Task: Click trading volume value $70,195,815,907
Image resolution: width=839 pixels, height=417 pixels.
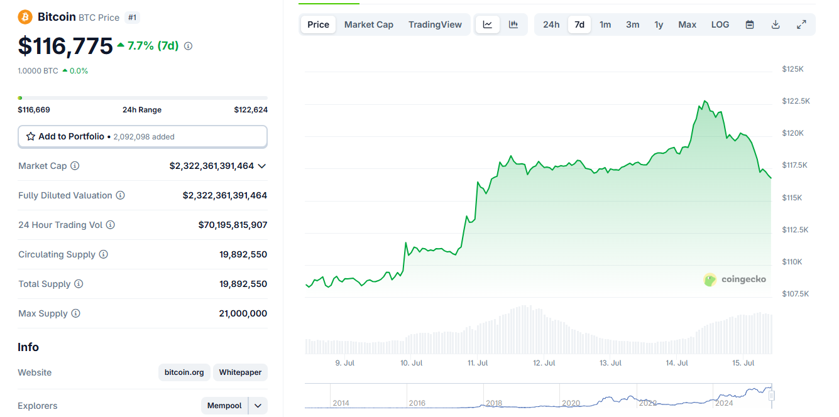Action: coord(233,225)
